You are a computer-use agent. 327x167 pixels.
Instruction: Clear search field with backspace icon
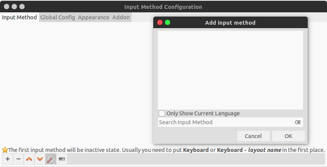(x=298, y=122)
